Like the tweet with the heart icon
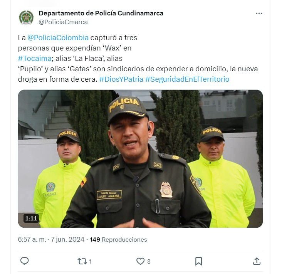282x274 pixels. click(140, 261)
